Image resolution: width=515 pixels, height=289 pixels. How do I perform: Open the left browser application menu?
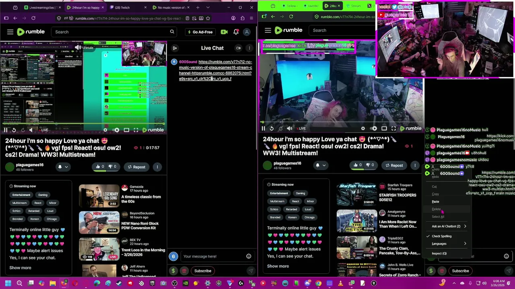point(251,18)
